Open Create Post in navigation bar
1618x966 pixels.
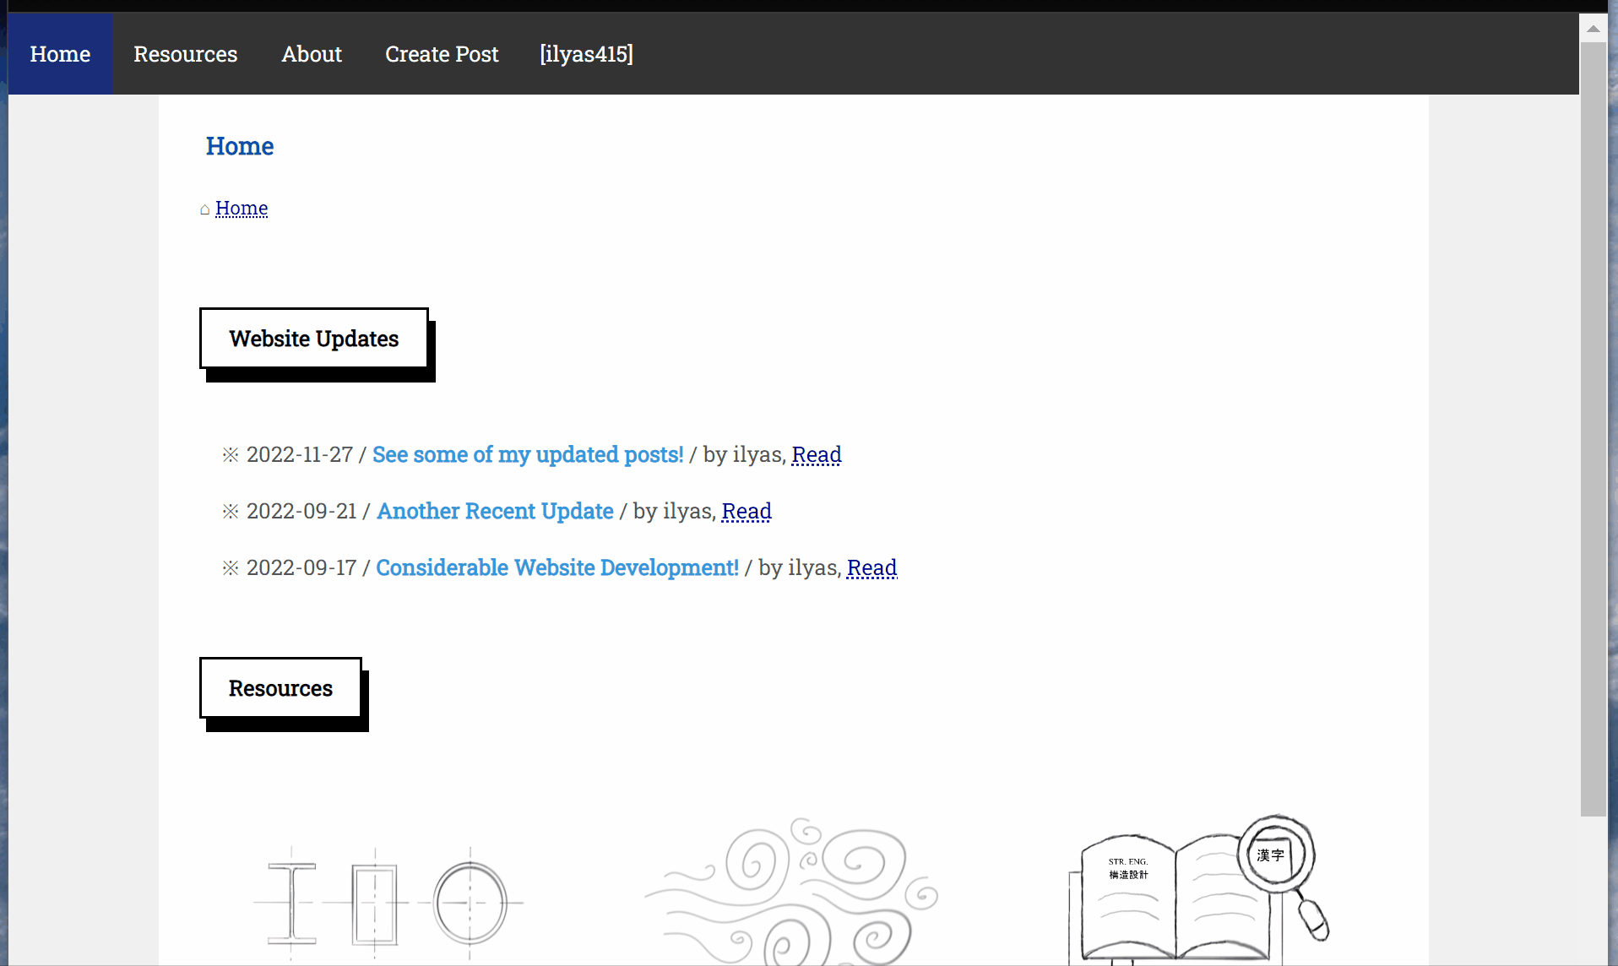pos(442,54)
